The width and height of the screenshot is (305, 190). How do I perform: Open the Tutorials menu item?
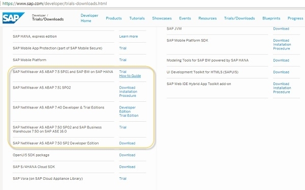[x=137, y=18]
